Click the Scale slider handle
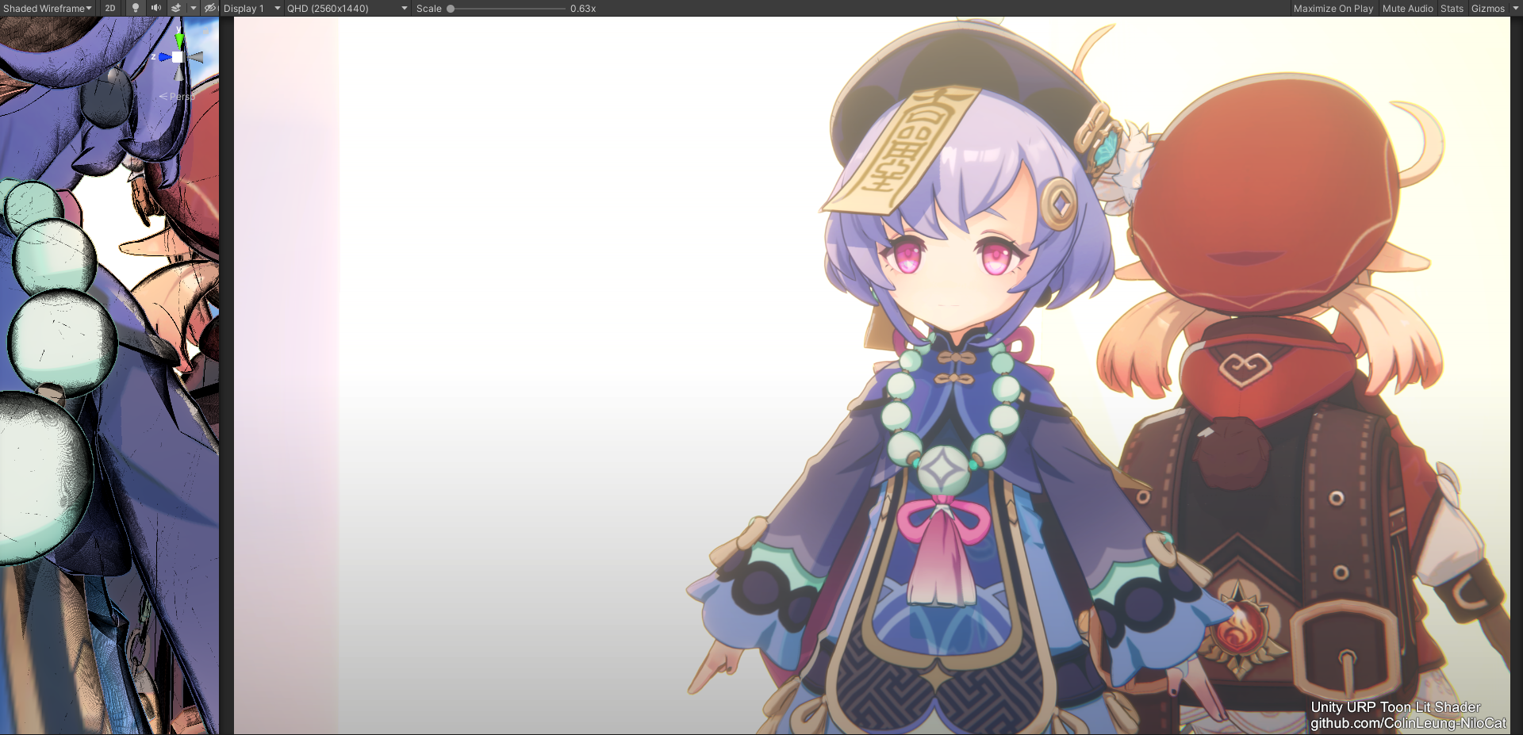 click(x=451, y=9)
